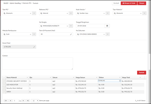Click the Tambah button above the grid
Image resolution: width=151 pixels, height=104 pixels.
point(142,72)
